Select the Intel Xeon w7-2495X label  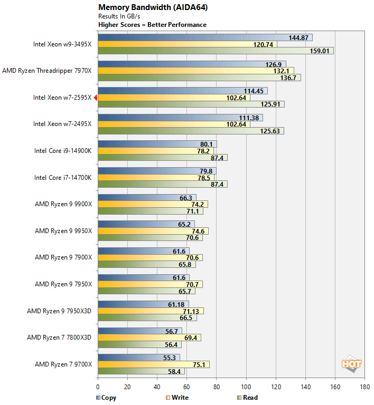[62, 124]
